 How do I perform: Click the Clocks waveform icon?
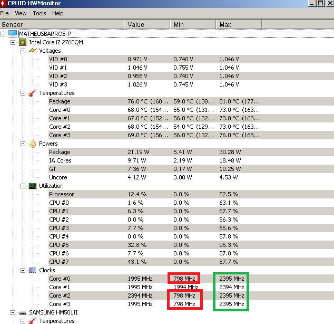point(32,270)
